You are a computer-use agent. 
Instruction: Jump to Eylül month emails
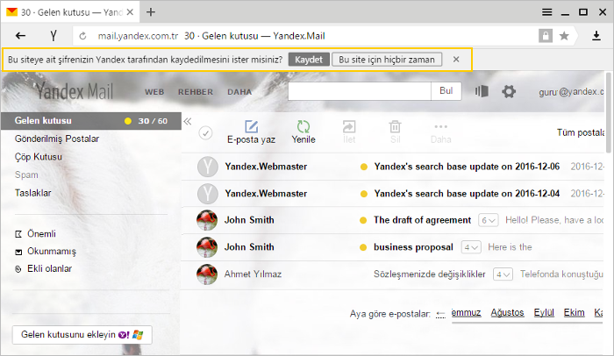point(544,312)
